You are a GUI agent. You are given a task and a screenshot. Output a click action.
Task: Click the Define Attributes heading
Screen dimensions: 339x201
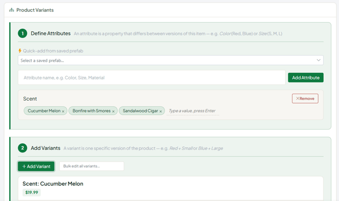coord(51,33)
